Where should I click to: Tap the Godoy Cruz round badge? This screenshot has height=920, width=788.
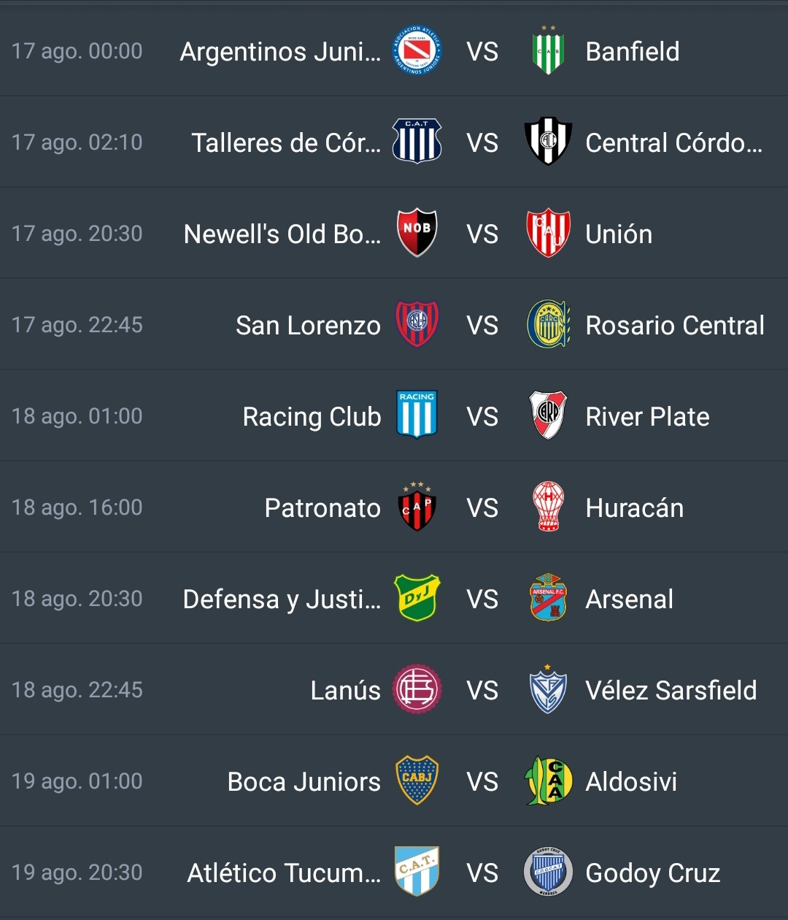548,872
